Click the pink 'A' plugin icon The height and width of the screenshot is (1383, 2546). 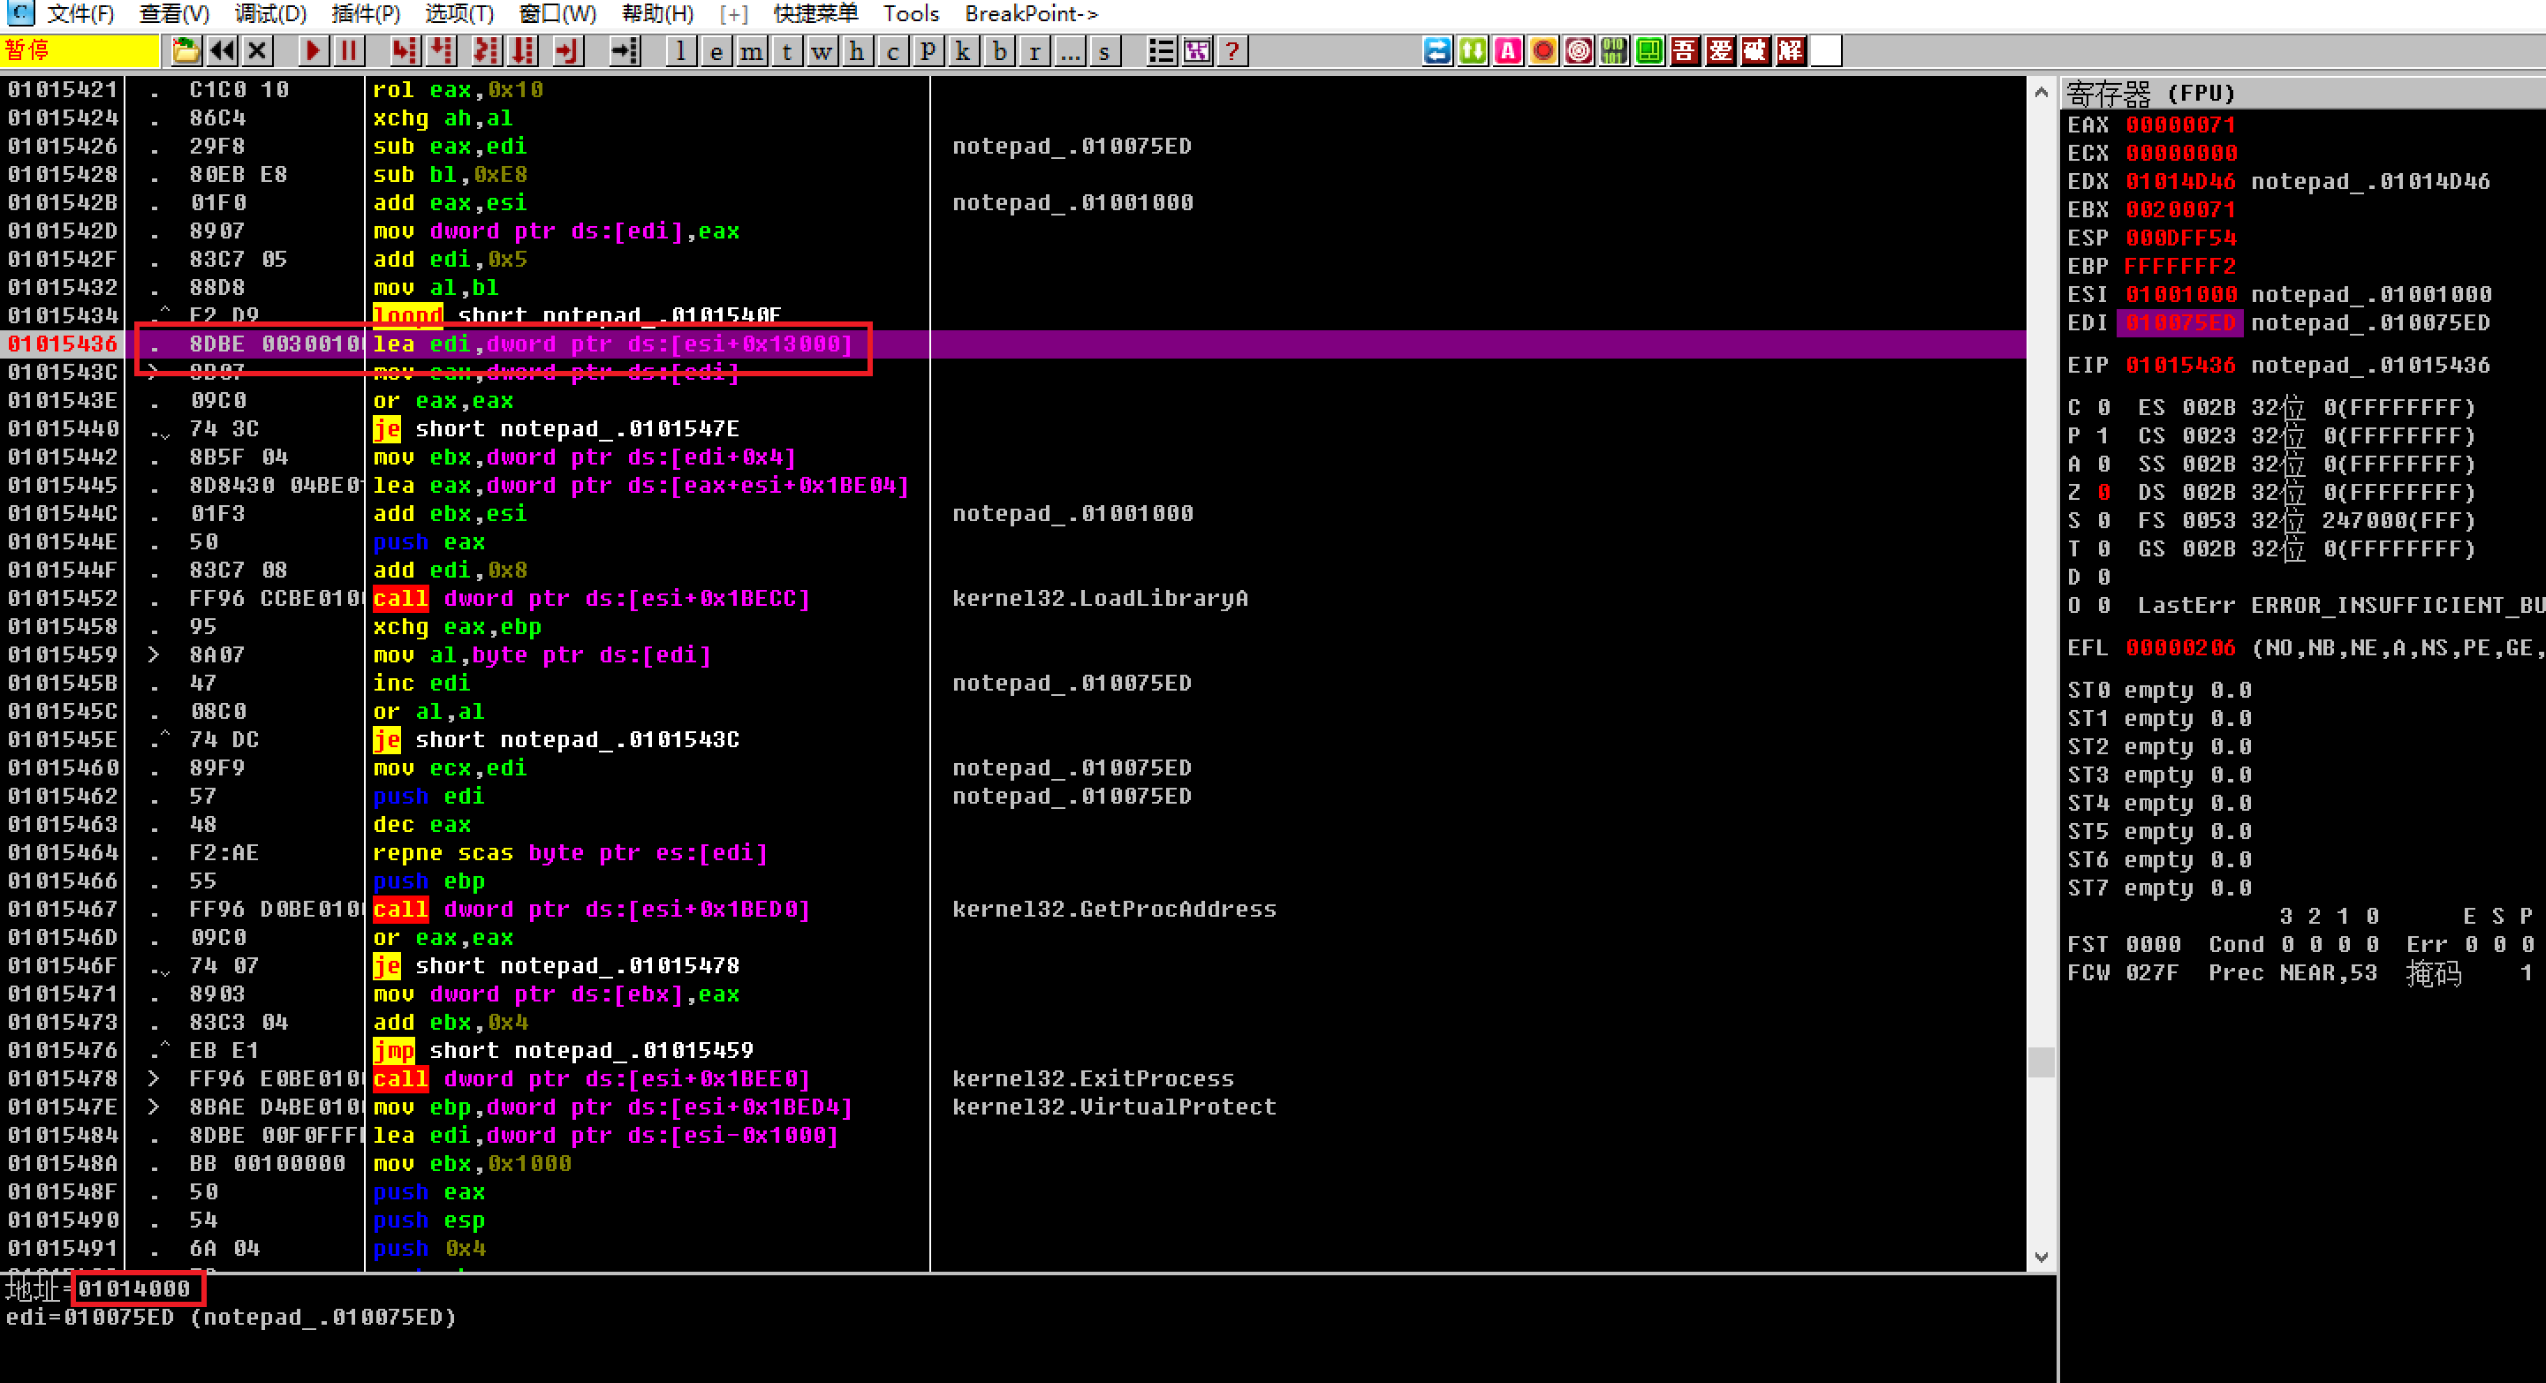click(1507, 50)
